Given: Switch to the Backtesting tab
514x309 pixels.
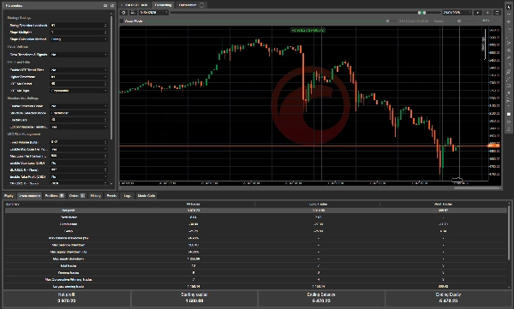Looking at the screenshot, I should click(163, 5).
